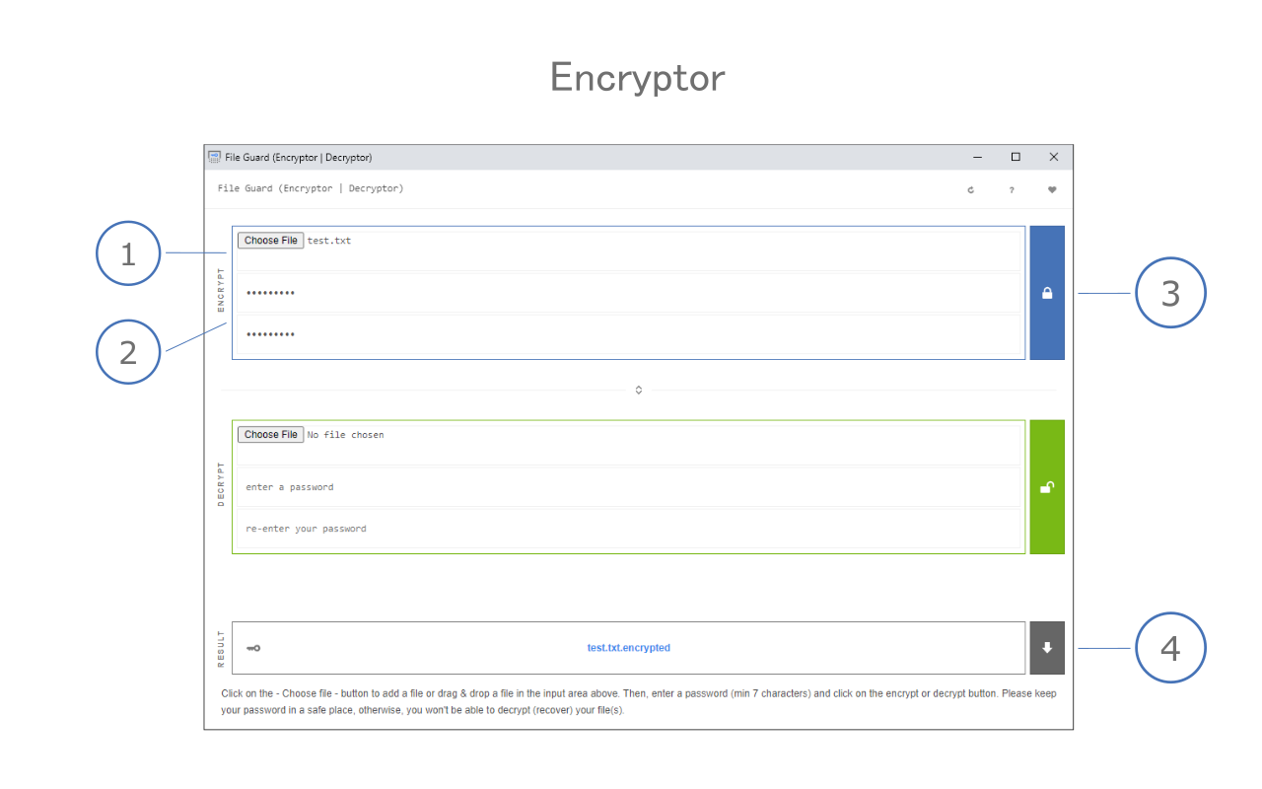Close the File Guard window
The height and width of the screenshot is (789, 1262).
tap(1054, 157)
